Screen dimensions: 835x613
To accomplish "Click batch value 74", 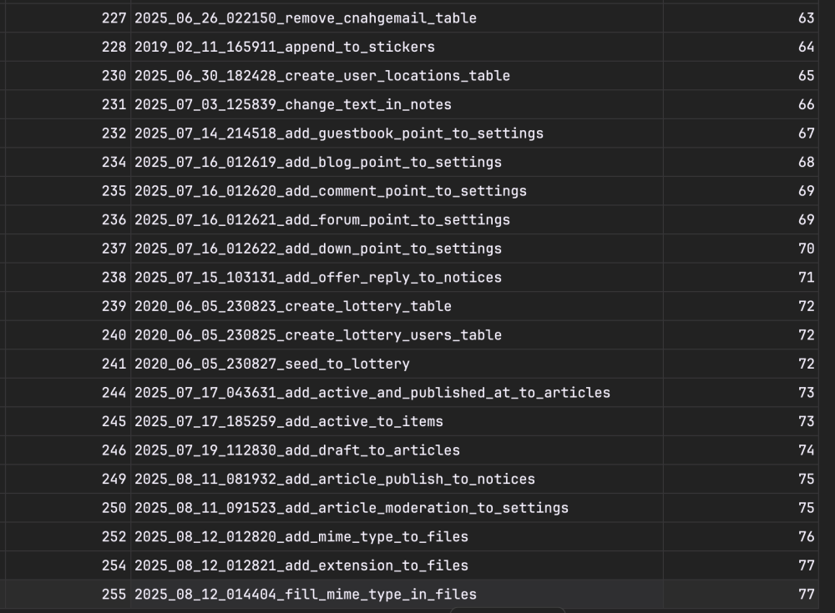I will [806, 450].
